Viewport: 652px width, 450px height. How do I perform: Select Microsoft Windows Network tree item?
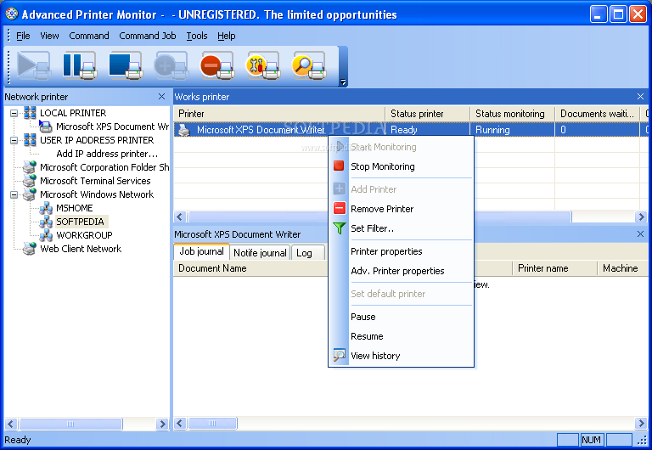tap(97, 194)
